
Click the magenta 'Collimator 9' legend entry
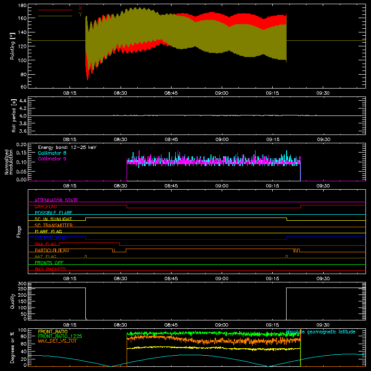[x=52, y=159]
